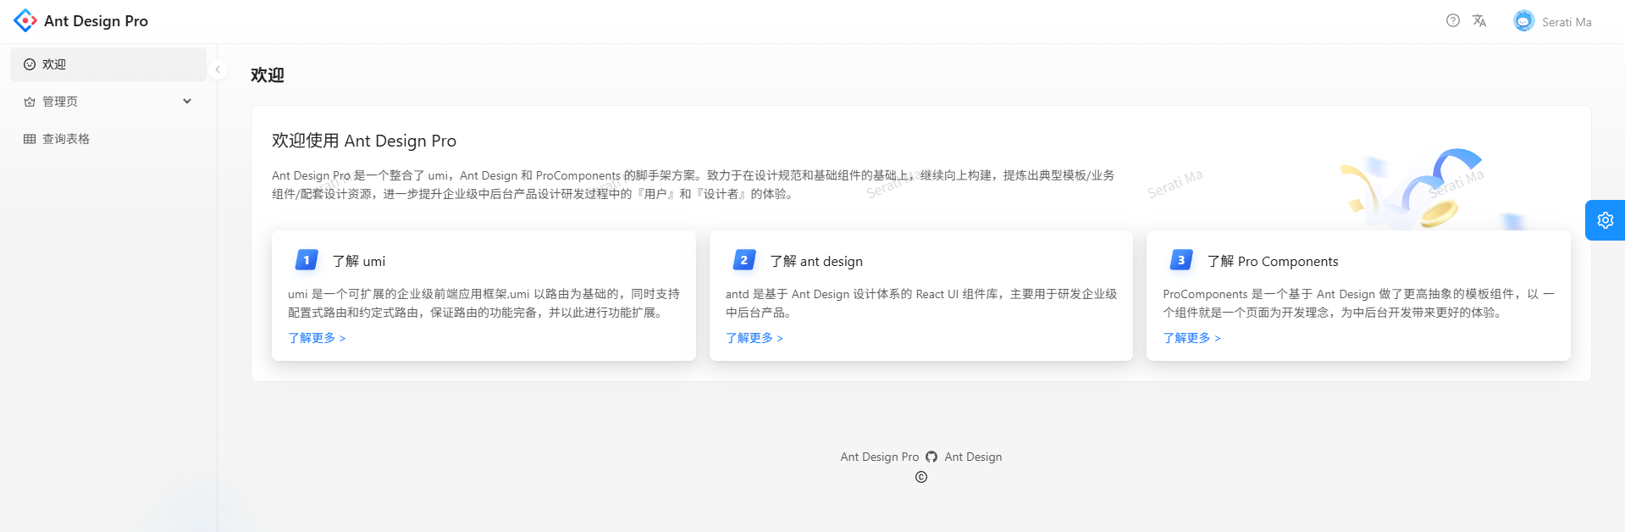Open the Ant Design Pro footer link
The image size is (1625, 532).
879,457
